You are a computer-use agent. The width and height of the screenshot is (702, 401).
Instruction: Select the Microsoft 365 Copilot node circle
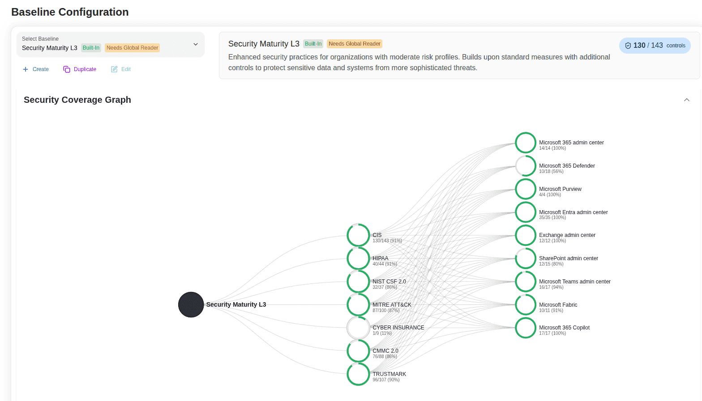pos(526,328)
